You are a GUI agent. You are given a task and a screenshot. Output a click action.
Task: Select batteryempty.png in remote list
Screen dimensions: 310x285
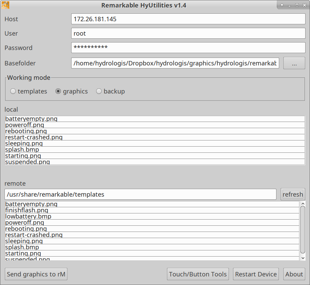pos(152,204)
